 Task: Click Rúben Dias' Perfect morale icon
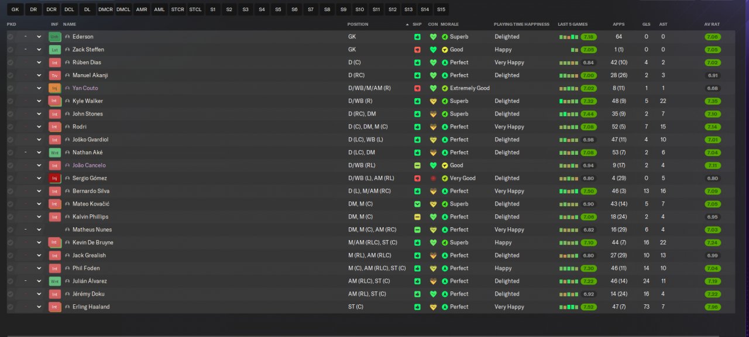point(445,62)
